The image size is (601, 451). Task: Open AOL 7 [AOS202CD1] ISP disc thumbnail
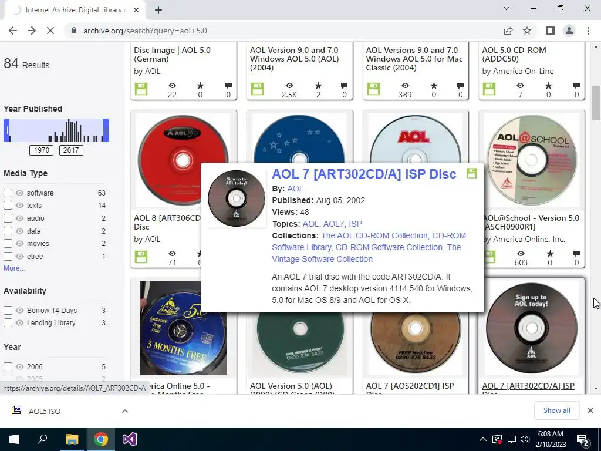pos(416,343)
